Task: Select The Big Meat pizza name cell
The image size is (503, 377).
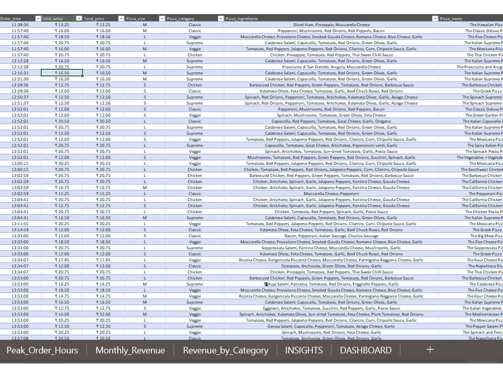Action: coord(471,236)
